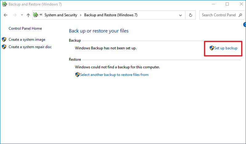
Task: Maximize the Backup and Restore window
Action: tap(227, 4)
